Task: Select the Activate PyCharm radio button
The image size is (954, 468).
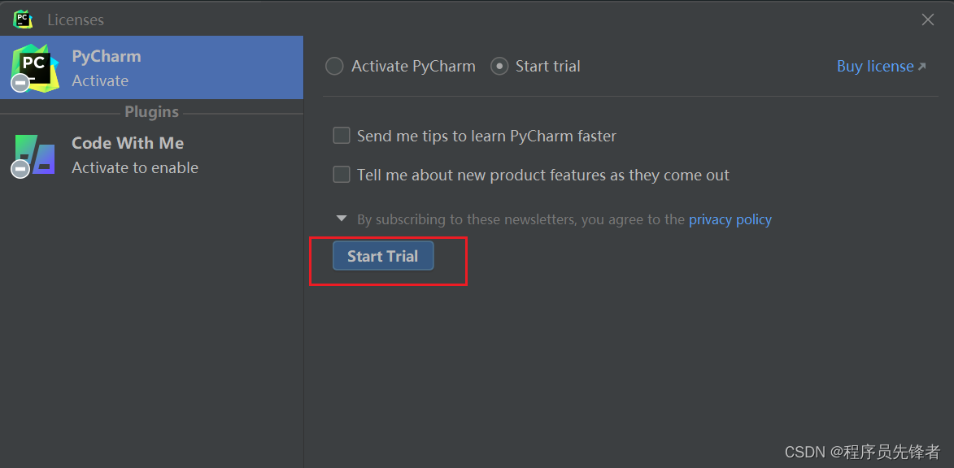Action: pos(334,67)
